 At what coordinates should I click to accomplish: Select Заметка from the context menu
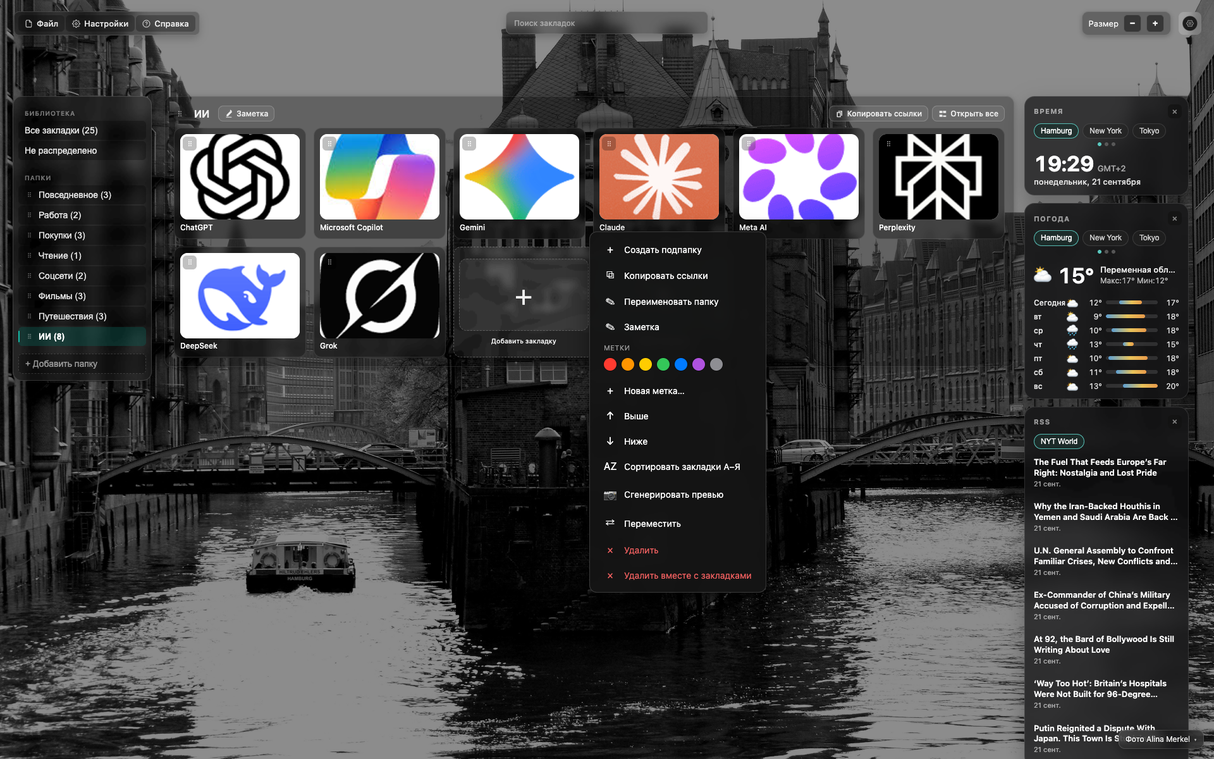(677, 327)
